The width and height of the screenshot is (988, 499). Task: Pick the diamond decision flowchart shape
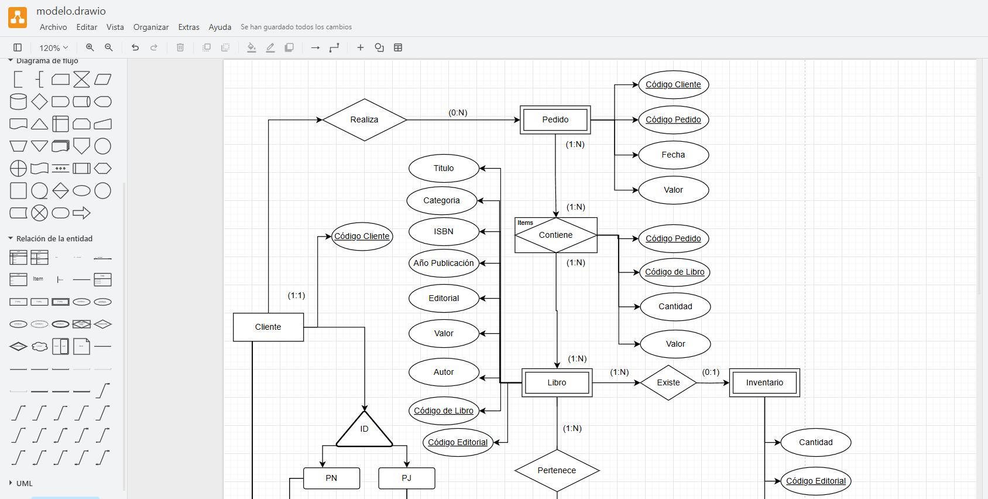pos(39,101)
